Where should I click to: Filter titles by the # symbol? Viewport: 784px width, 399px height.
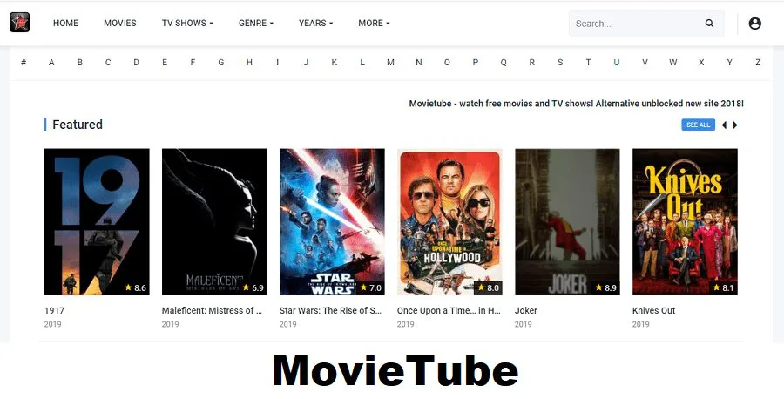pyautogui.click(x=24, y=63)
